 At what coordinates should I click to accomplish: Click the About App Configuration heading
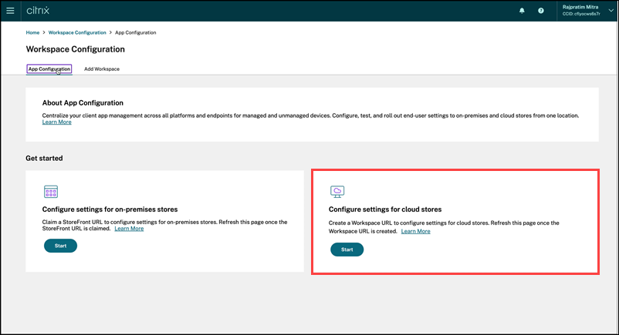point(83,103)
